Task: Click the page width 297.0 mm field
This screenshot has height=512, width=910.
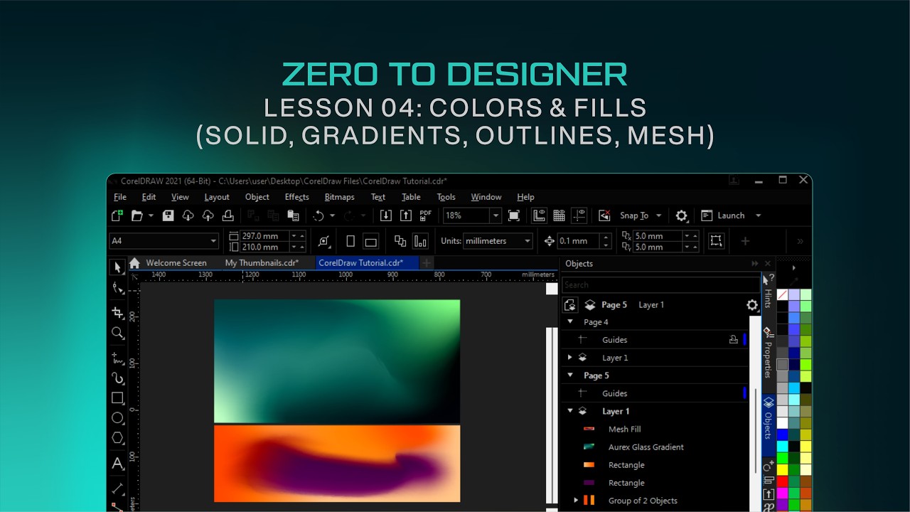Action: [267, 235]
